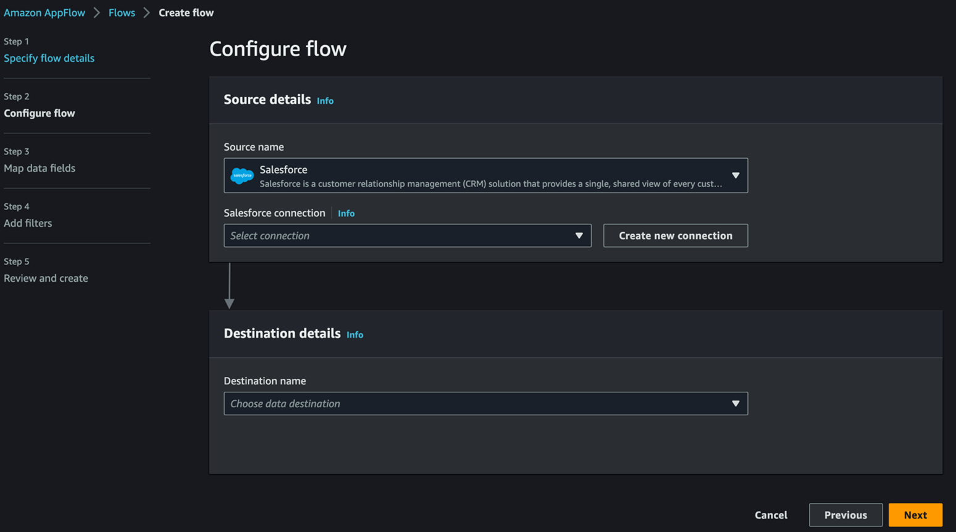
Task: Click the Choose data destination dropdown arrow
Action: 736,403
